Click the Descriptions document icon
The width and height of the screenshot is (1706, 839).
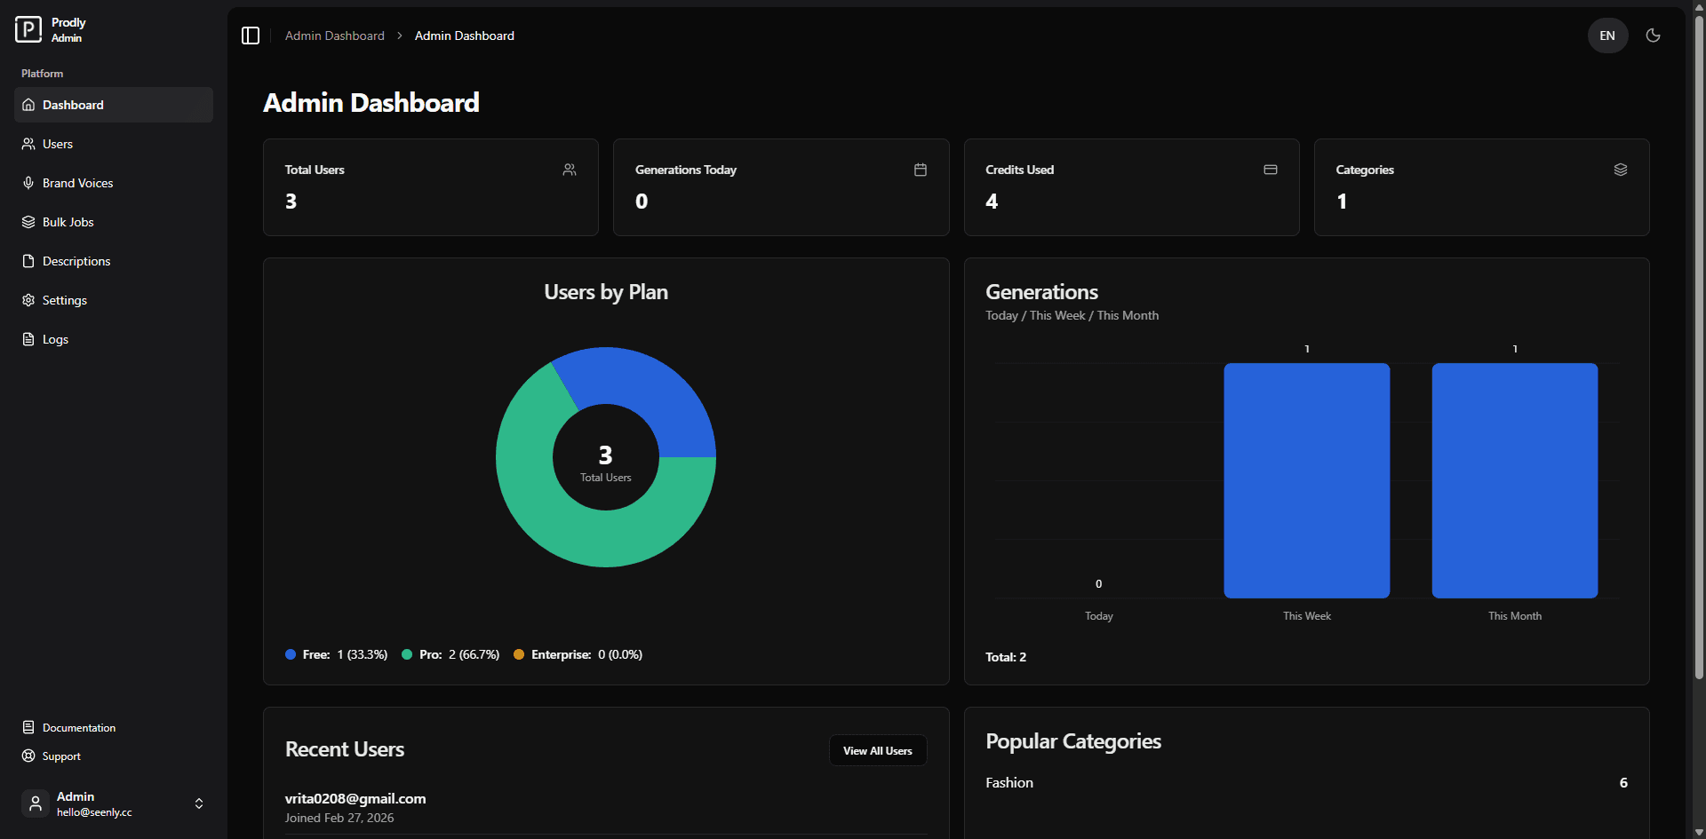[29, 261]
